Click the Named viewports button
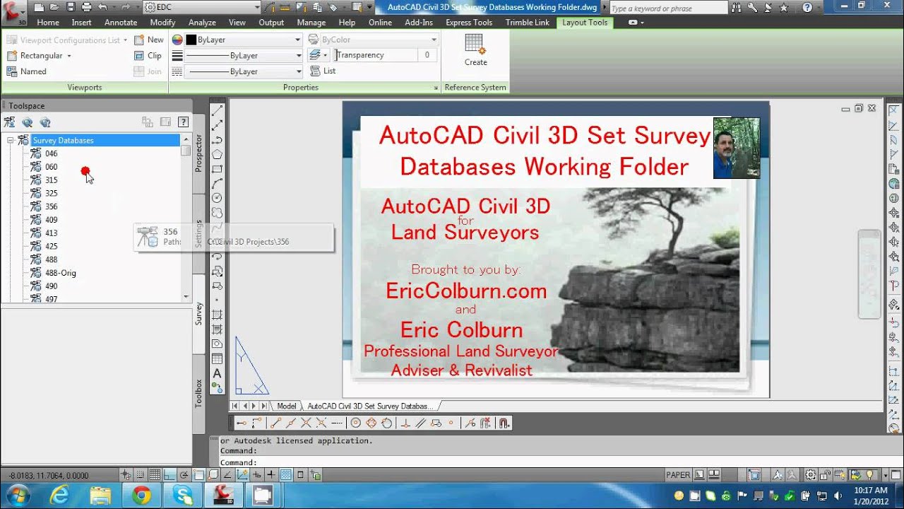This screenshot has width=904, height=509. point(27,71)
